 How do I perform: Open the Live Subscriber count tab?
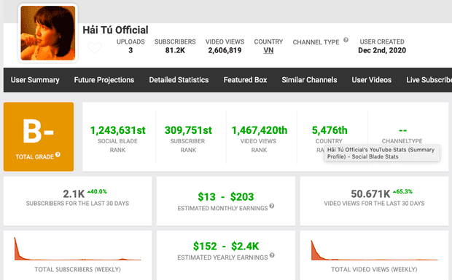click(x=429, y=80)
